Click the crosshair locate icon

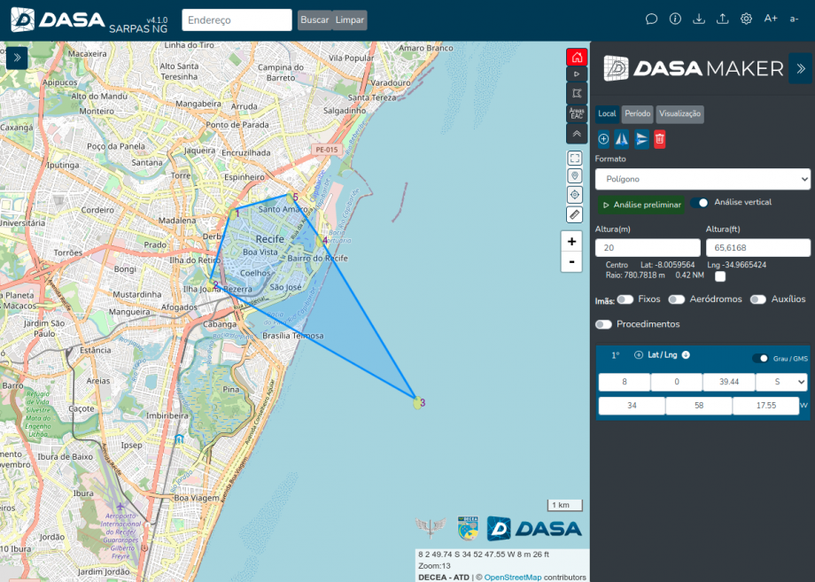(575, 195)
